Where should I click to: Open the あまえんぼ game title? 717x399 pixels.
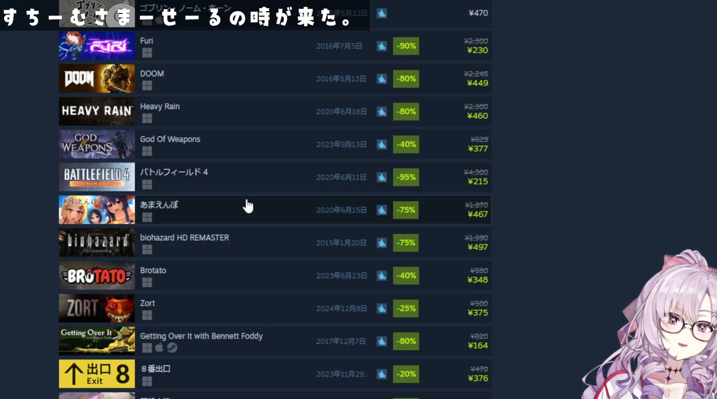click(159, 205)
